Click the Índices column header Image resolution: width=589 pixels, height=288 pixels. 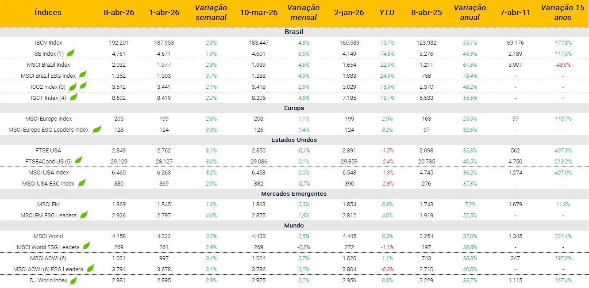coord(48,12)
